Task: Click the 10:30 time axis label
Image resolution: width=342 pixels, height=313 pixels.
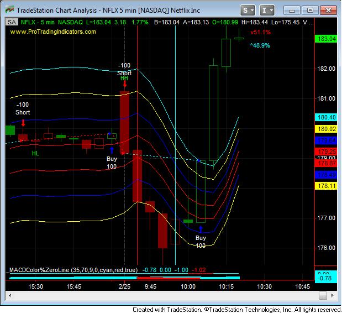Action: coord(264,286)
